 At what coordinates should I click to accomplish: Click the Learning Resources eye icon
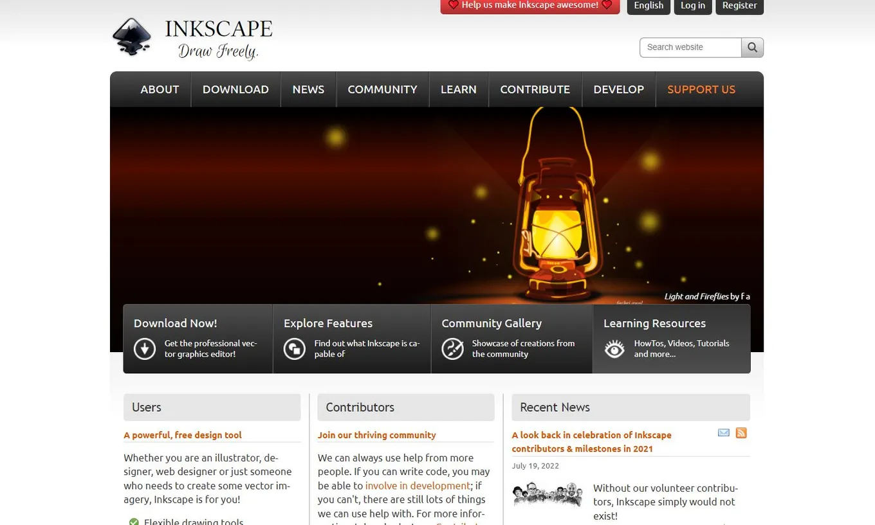coord(614,349)
